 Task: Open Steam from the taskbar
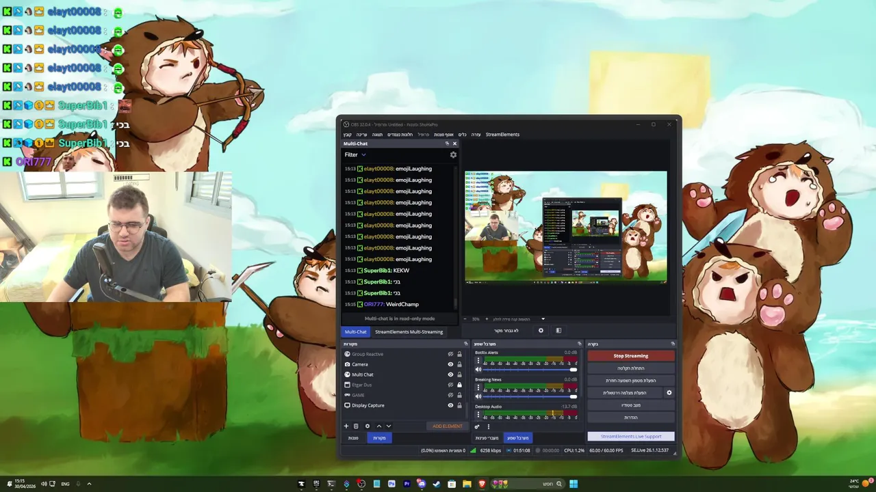[x=437, y=484]
